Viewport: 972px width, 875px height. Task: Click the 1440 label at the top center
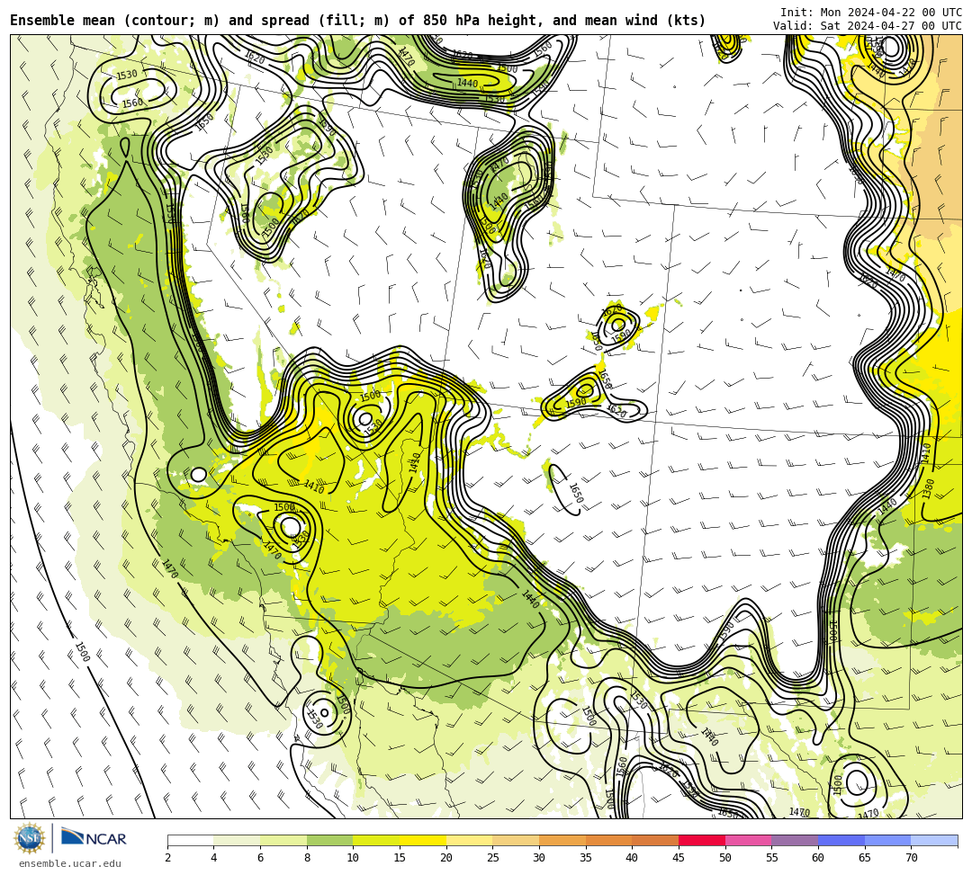pos(467,83)
